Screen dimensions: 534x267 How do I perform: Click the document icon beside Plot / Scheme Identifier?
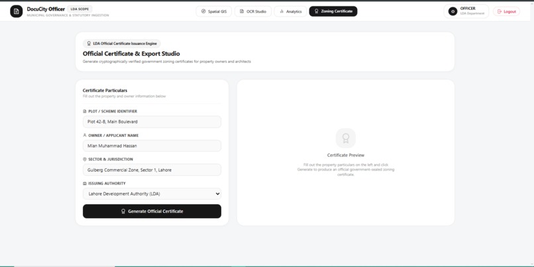coord(85,112)
